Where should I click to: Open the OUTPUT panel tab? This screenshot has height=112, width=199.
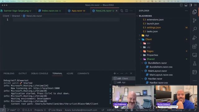[x=23, y=73]
